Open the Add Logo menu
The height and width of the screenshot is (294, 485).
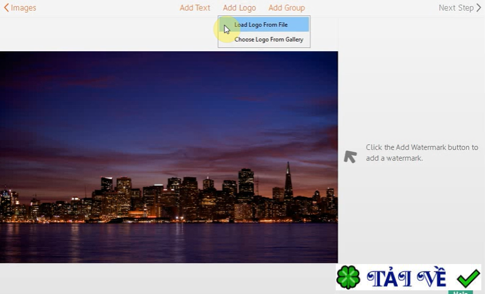pyautogui.click(x=239, y=8)
